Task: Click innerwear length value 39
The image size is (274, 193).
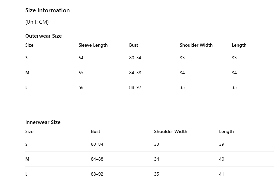Action: (x=222, y=144)
